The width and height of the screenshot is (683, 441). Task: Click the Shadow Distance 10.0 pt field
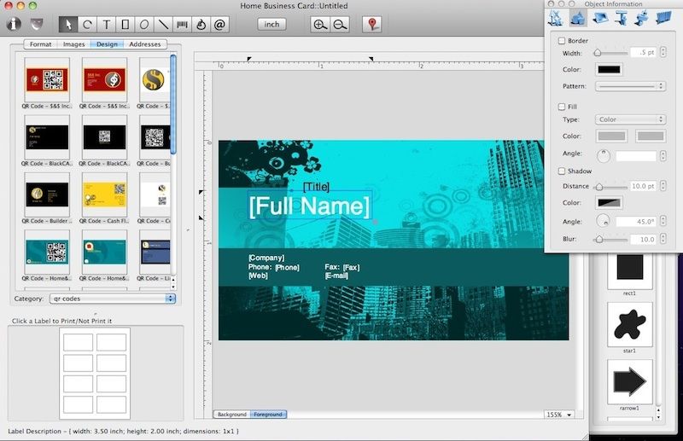643,186
